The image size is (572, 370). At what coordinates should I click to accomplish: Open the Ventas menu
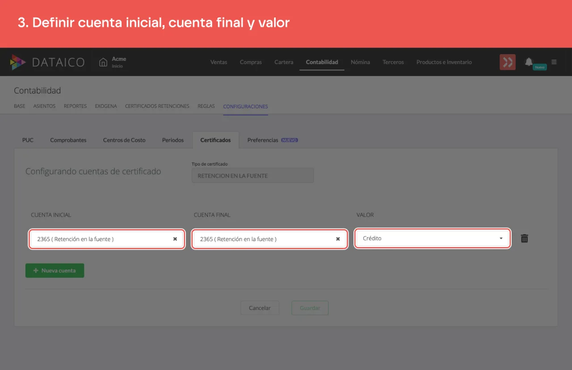pos(219,62)
